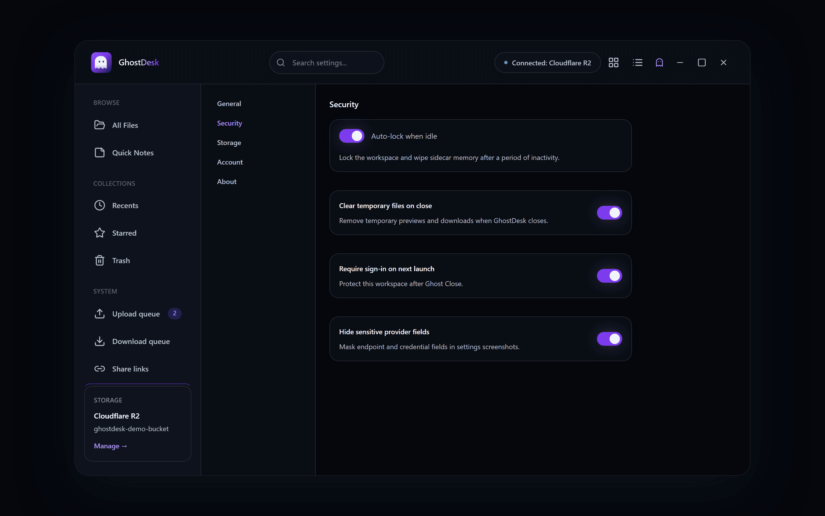
Task: Open the About settings section
Action: tap(227, 181)
